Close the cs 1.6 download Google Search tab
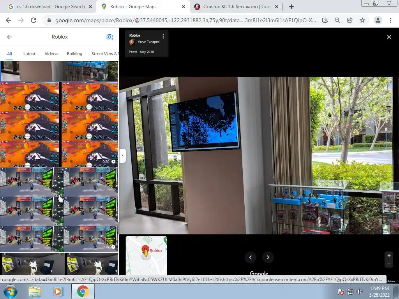Screen dimensions: 399x299 (x=90, y=7)
